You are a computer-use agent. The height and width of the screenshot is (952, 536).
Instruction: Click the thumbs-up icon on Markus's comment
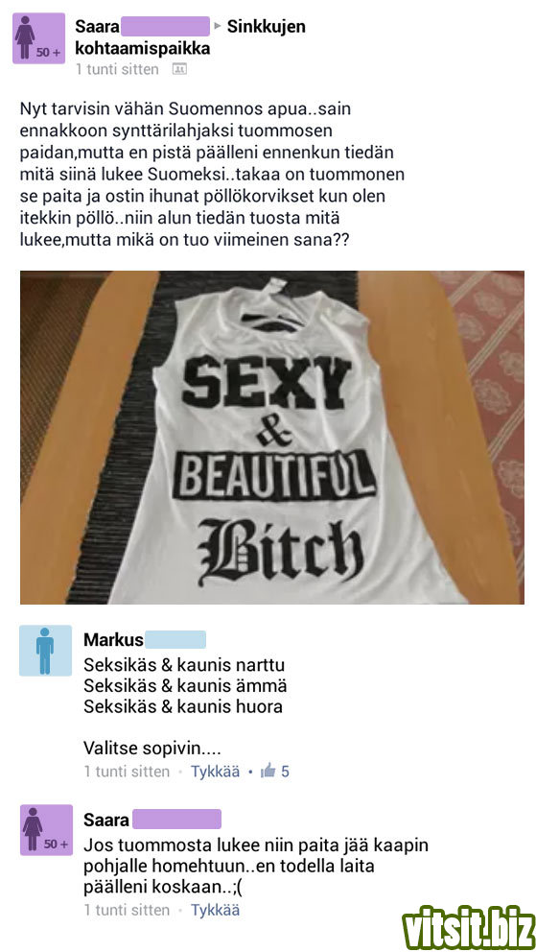point(268,772)
